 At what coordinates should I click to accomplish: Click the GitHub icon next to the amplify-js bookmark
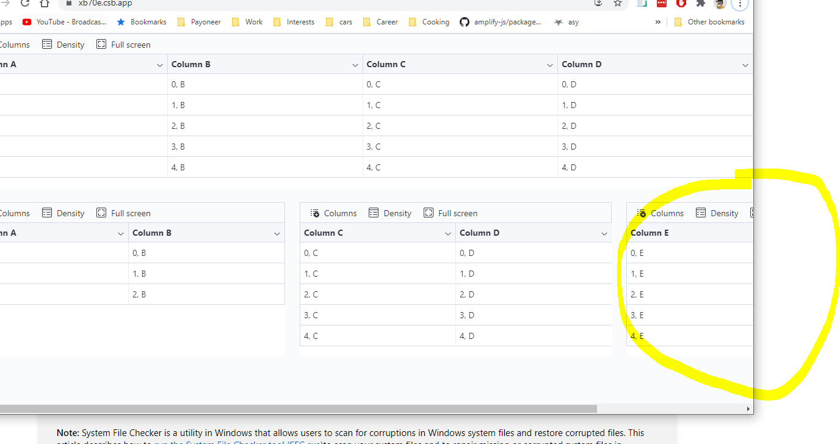[x=465, y=22]
